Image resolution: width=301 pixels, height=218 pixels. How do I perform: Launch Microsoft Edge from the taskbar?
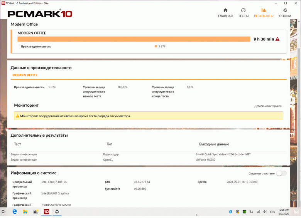tap(15, 212)
